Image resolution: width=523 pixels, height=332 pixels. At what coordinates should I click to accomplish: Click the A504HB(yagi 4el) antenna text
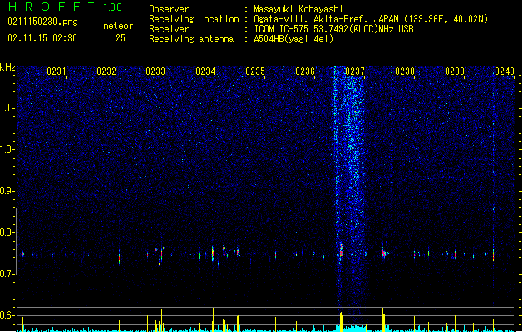pyautogui.click(x=294, y=39)
